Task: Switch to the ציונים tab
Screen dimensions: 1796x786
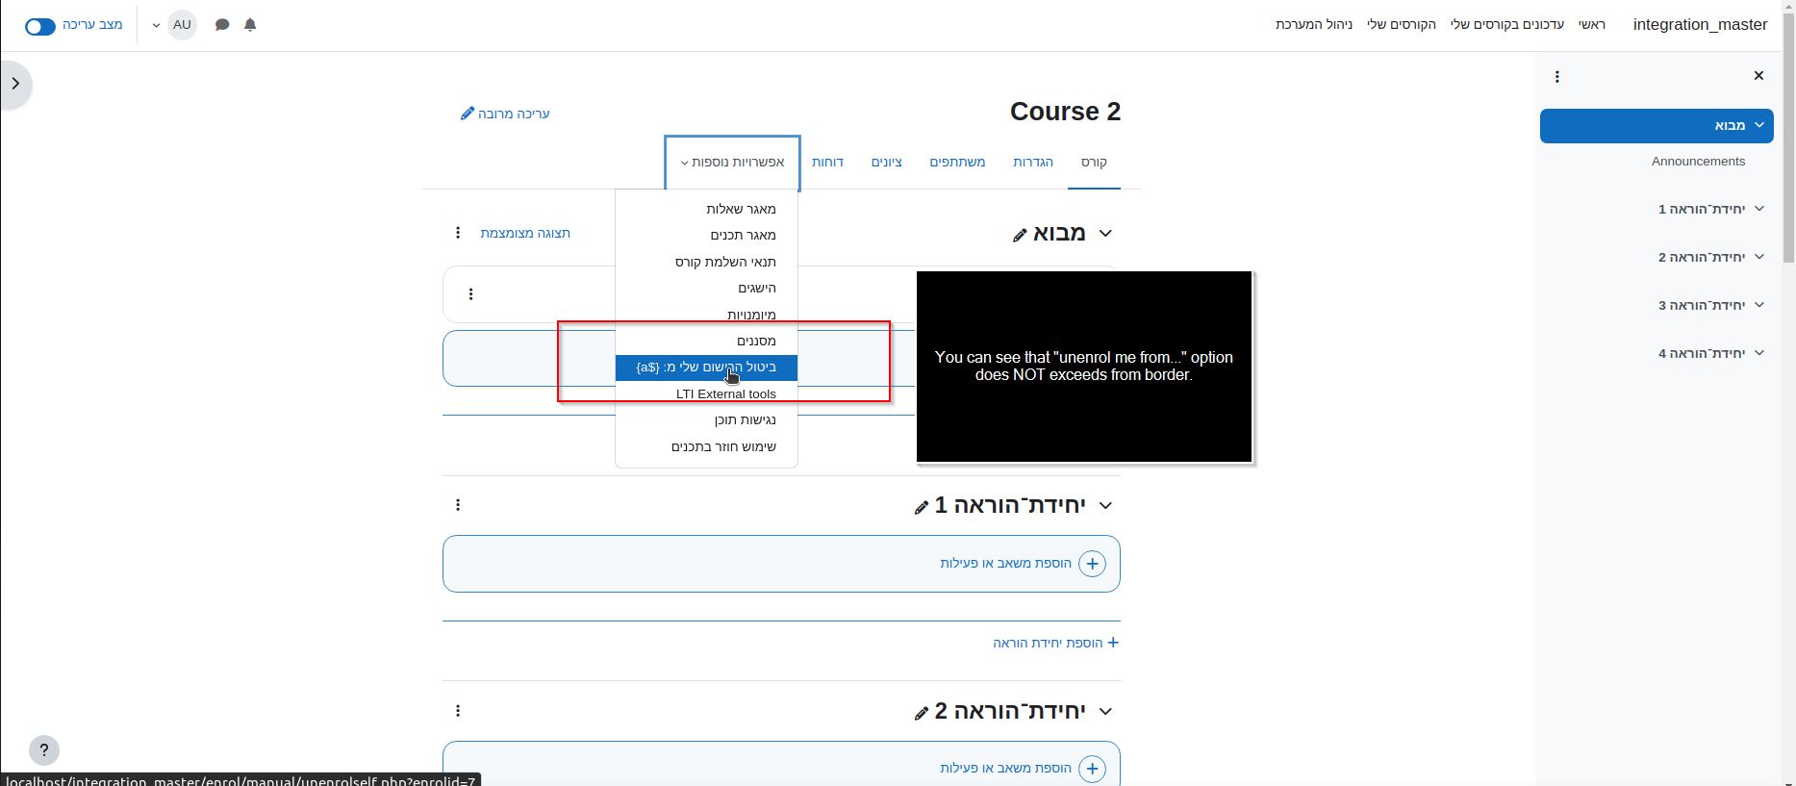Action: (887, 163)
